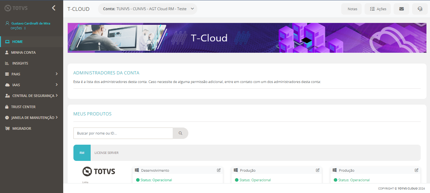This screenshot has height=193, width=430.
Task: Switch to the License Server tab
Action: point(106,153)
